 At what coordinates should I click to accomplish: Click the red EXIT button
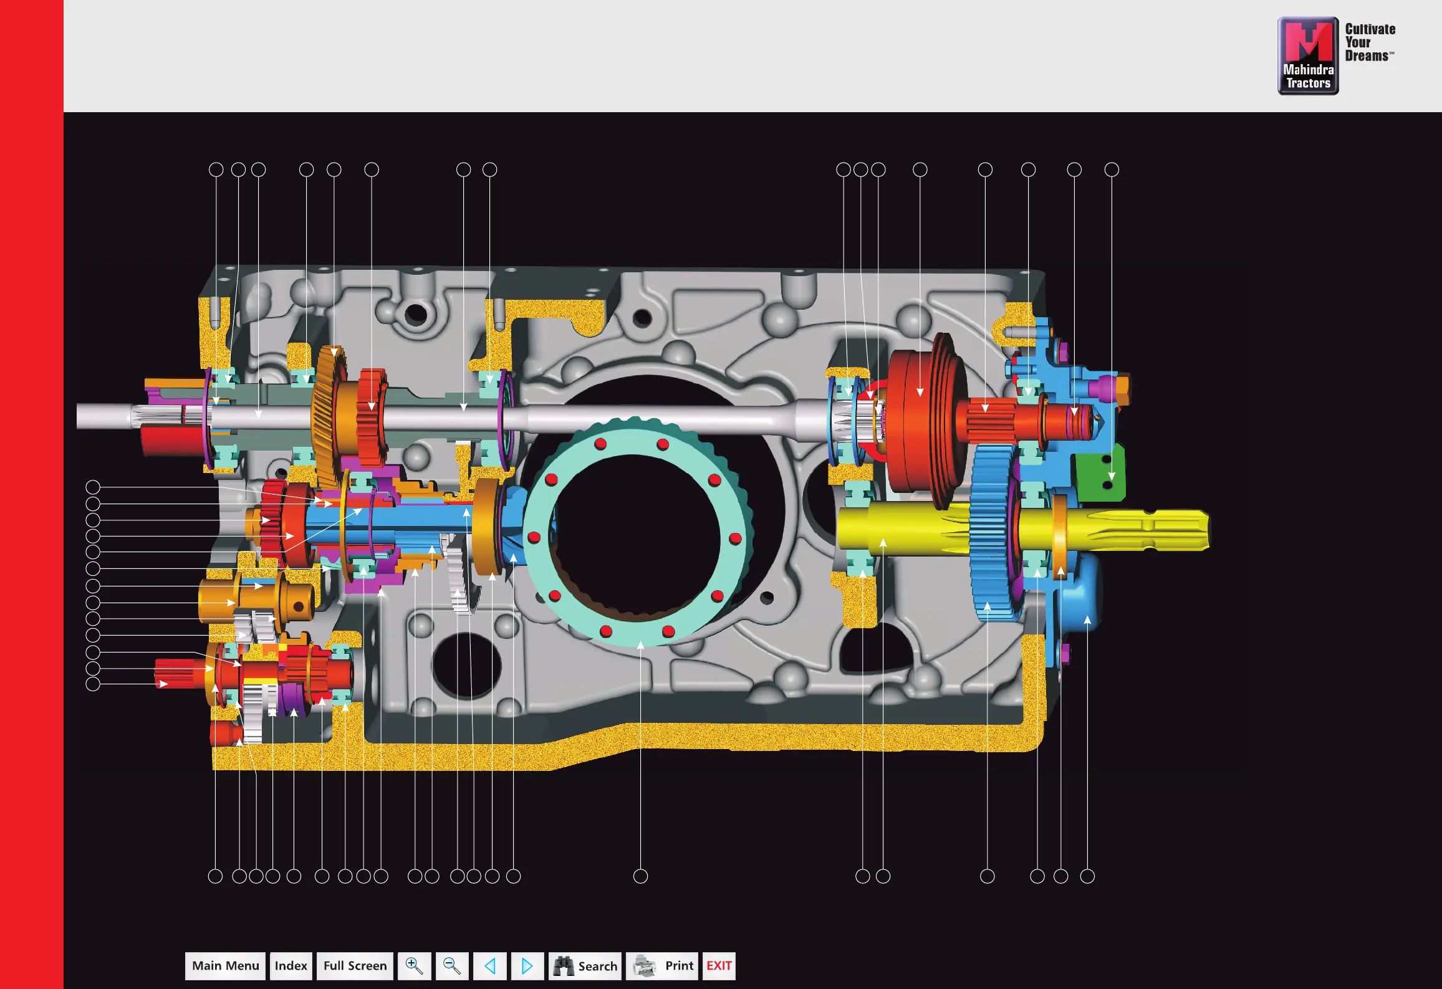719,966
